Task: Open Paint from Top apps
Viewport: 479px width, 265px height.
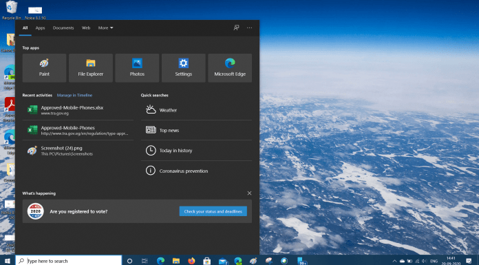Action: (44, 68)
